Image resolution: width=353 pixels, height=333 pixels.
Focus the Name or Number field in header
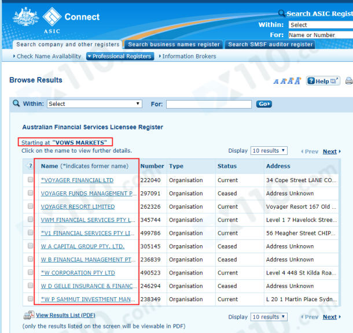click(321, 35)
